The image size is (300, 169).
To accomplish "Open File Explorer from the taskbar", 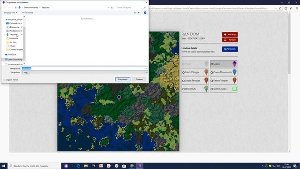I will pyautogui.click(x=86, y=166).
